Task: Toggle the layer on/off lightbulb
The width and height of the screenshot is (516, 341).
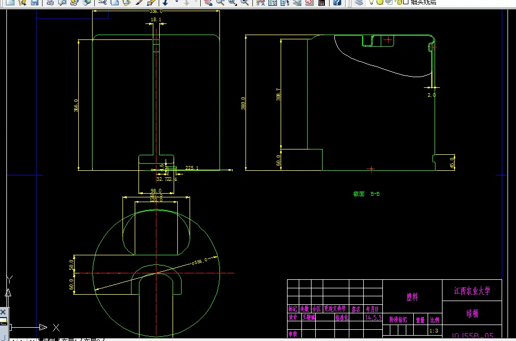Action: point(372,2)
